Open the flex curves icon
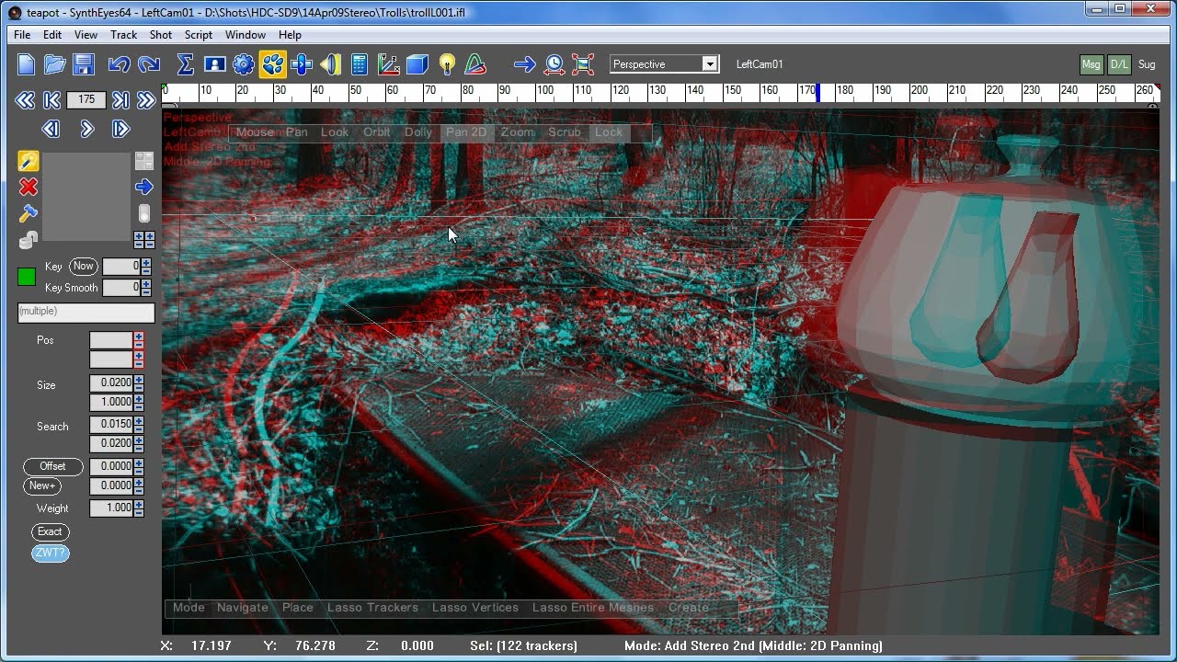This screenshot has width=1177, height=662. tap(475, 64)
